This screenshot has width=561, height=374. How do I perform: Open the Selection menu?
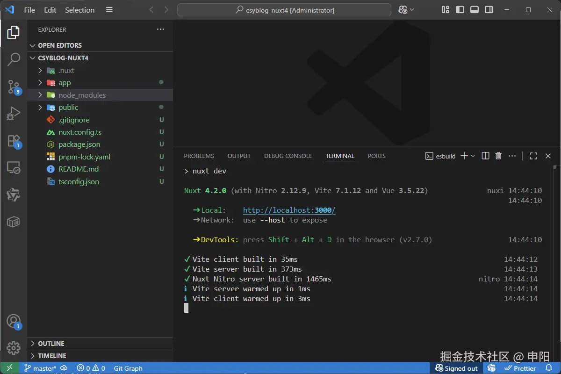tap(79, 10)
